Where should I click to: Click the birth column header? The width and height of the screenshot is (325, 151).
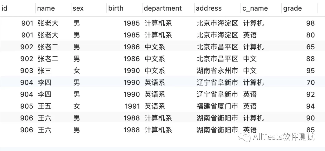tap(116, 8)
